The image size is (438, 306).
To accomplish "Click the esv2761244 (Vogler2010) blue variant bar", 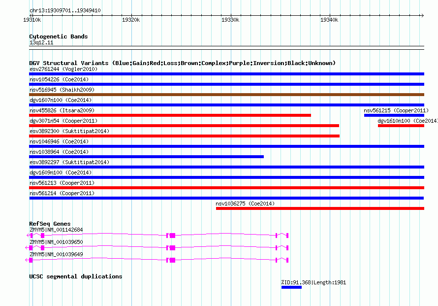I will point(226,74).
